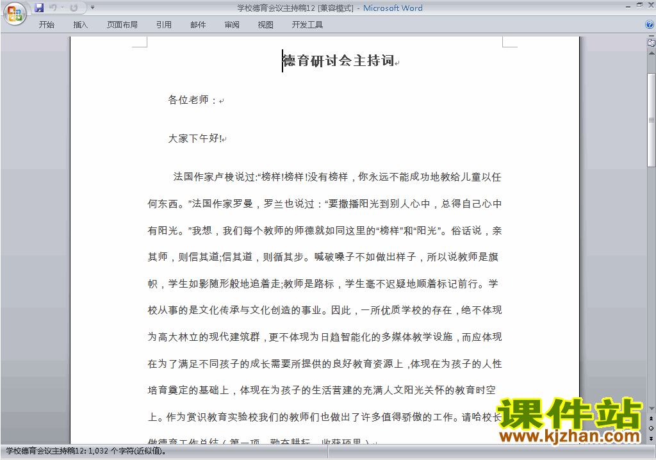Minimize the Word window
The image size is (656, 460).
coord(628,6)
